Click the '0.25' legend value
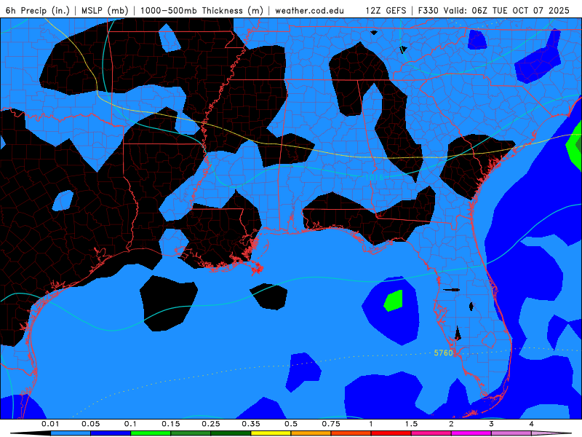The image size is (582, 437). point(211,424)
